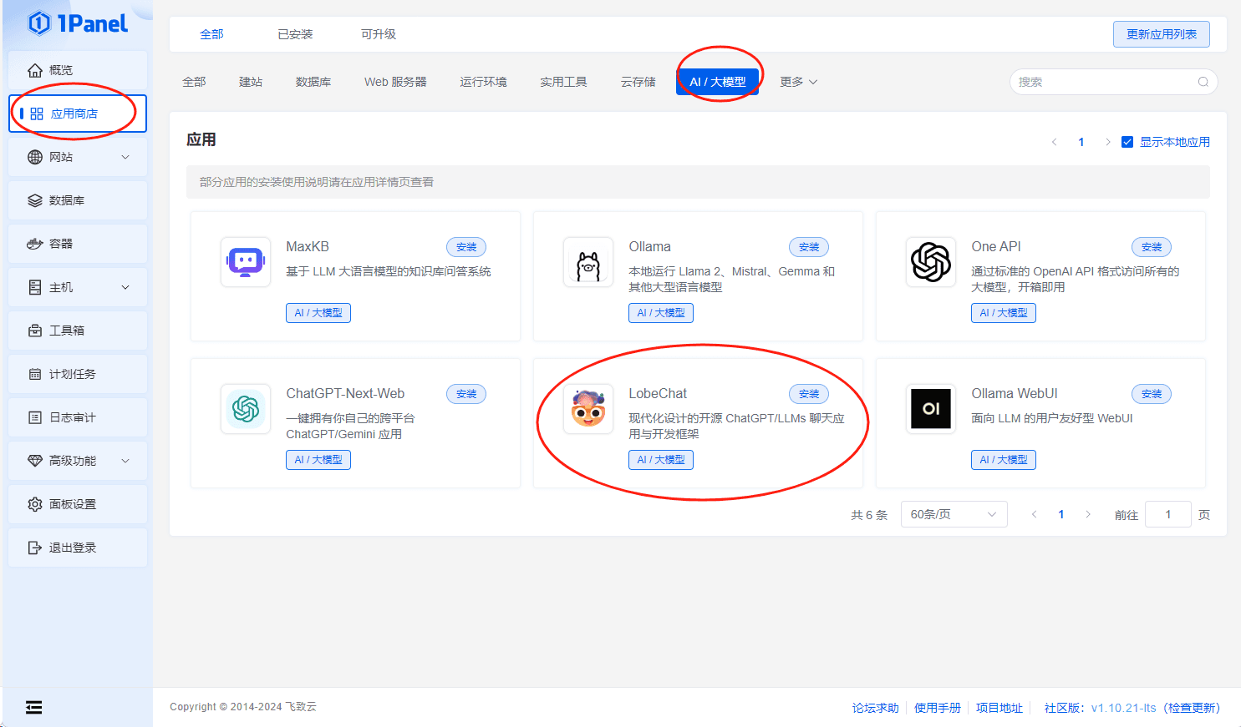The image size is (1241, 727).
Task: Click the LobeChat app icon
Action: click(587, 409)
